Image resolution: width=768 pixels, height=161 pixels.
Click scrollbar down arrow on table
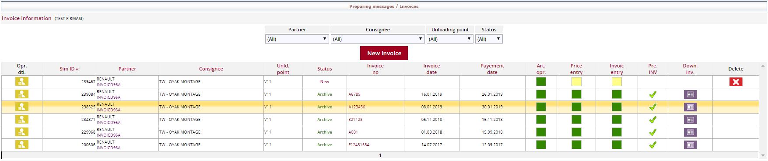pyautogui.click(x=763, y=155)
